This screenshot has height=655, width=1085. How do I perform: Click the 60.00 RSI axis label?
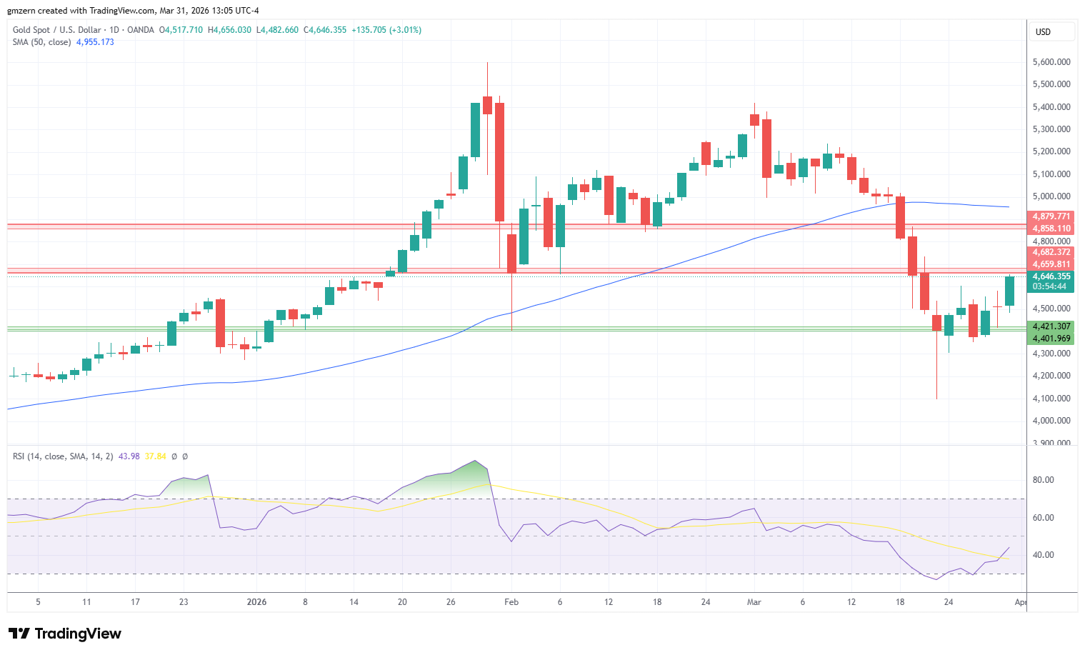[x=1044, y=518]
